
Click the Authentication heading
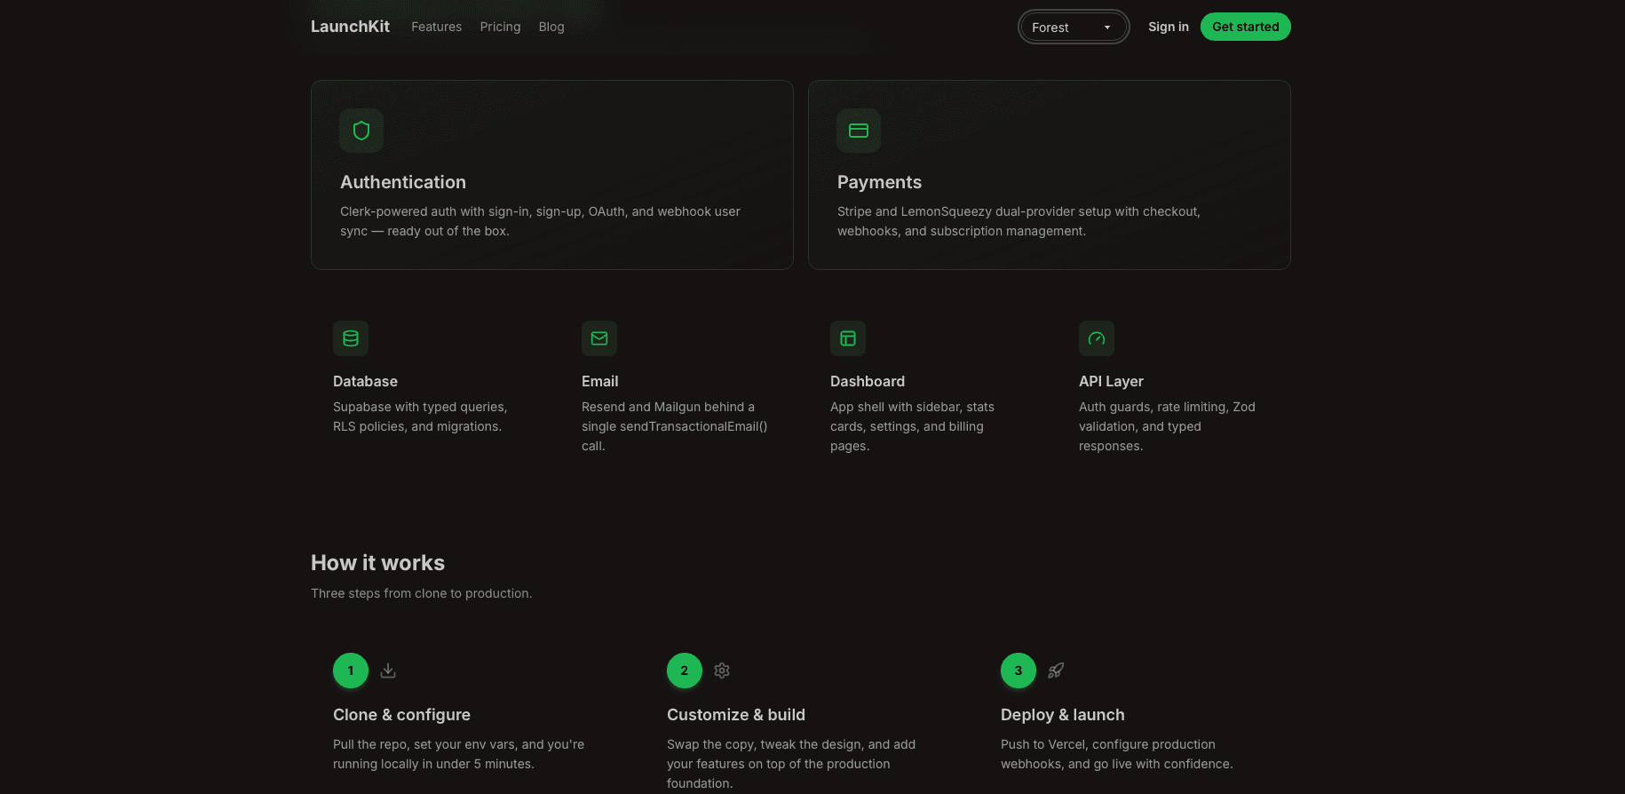click(403, 182)
